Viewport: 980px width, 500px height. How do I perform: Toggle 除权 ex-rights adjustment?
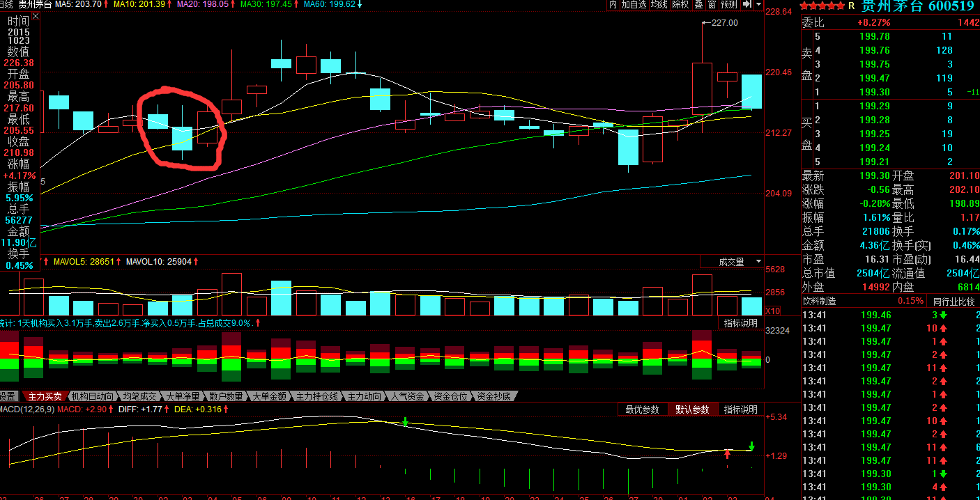point(680,4)
